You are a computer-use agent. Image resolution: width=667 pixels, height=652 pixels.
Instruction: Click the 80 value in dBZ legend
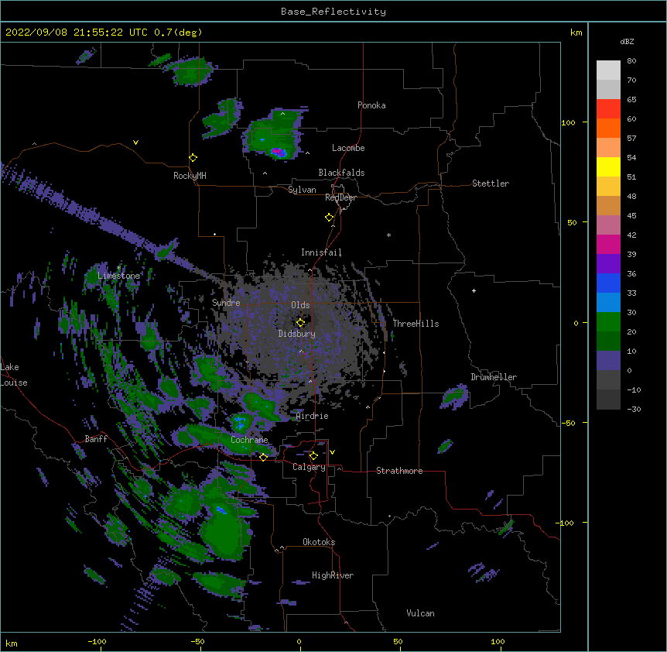tap(631, 61)
